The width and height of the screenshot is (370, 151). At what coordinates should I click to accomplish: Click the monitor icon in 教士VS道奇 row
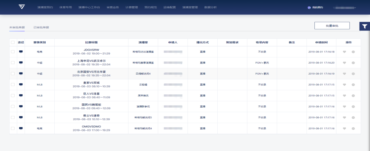(x=21, y=117)
